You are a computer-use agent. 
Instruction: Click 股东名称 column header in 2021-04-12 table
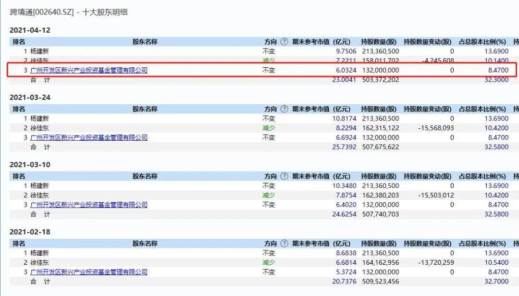click(x=145, y=42)
